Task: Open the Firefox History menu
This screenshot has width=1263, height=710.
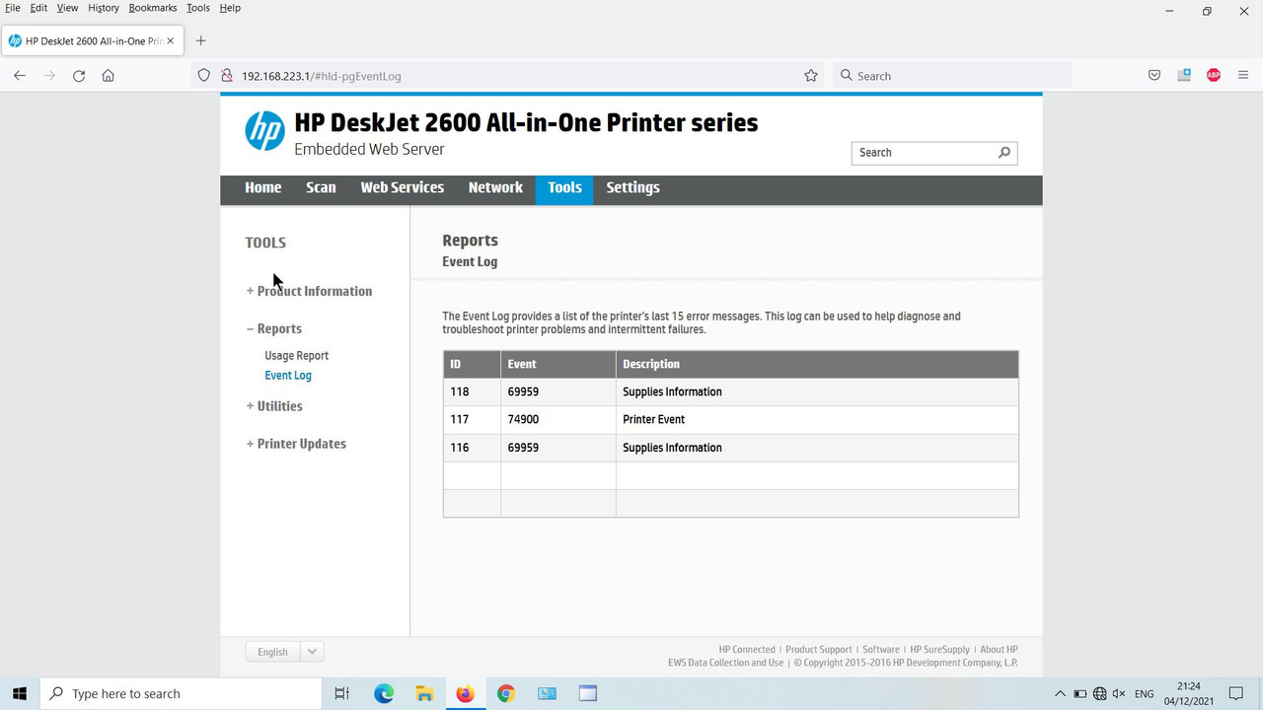Action: [104, 8]
